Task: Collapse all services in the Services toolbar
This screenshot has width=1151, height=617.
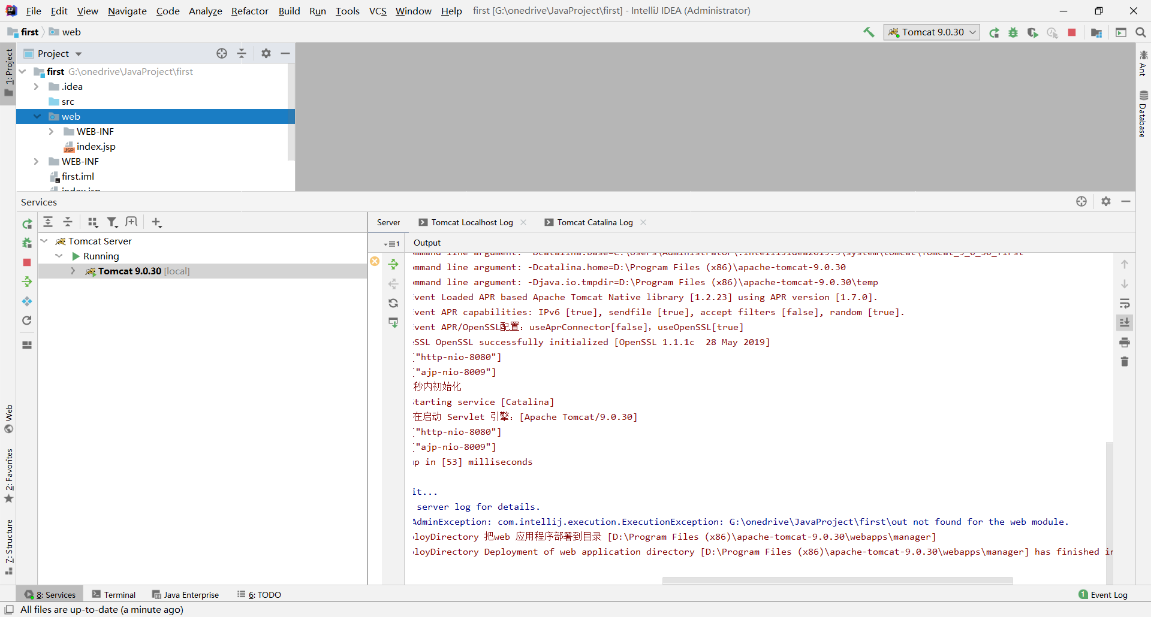Action: click(68, 222)
